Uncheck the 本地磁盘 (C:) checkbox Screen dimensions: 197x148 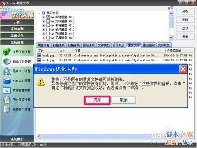pos(48,17)
